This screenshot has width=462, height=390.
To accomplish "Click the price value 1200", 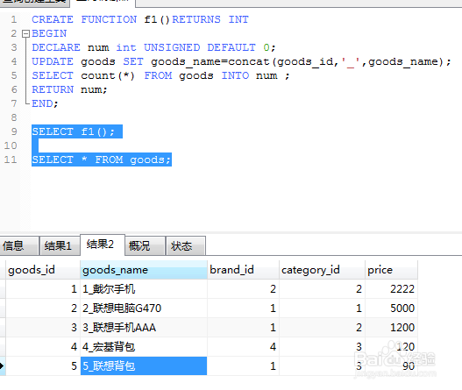I will [x=402, y=328].
